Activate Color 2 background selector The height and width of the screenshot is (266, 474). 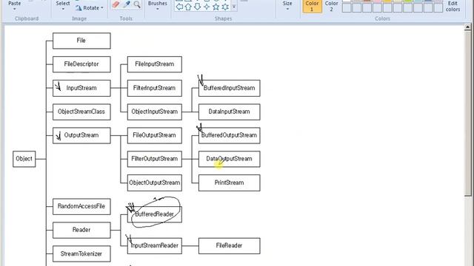331,6
